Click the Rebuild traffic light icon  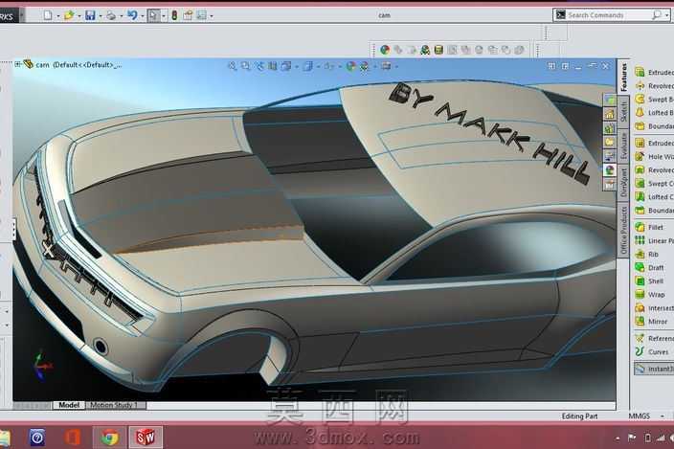click(x=174, y=15)
